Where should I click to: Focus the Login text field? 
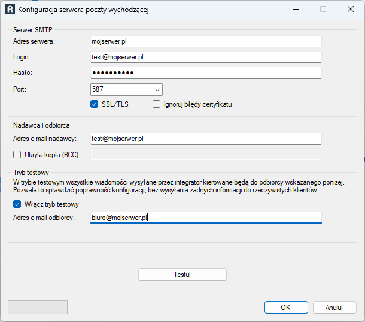205,56
